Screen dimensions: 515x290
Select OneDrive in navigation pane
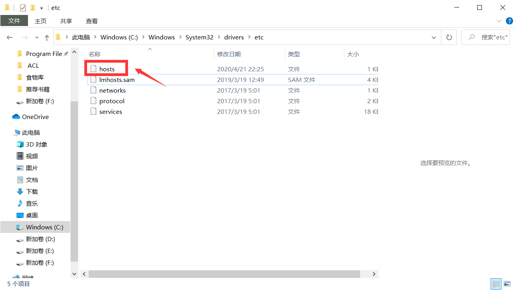35,117
